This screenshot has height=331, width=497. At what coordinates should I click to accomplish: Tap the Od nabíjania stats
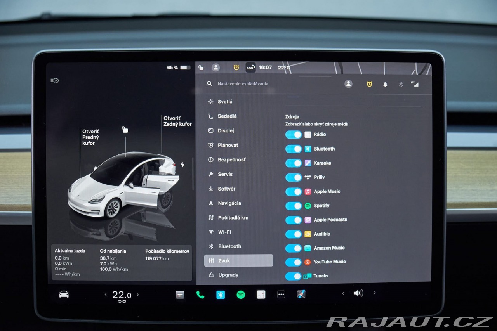114,261
